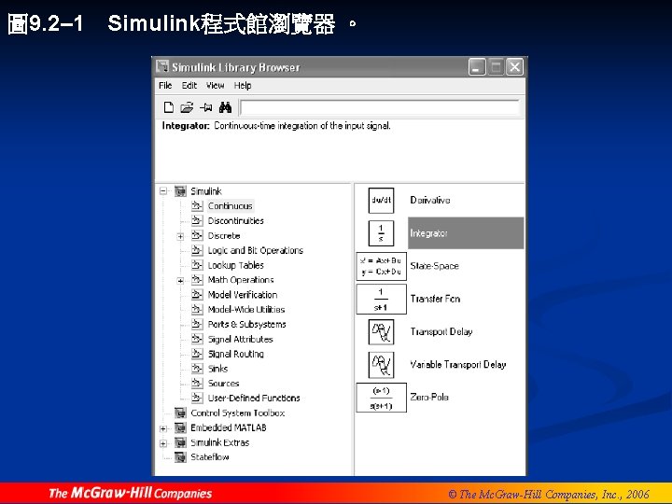This screenshot has height=504, width=672.
Task: Click the Sources library folder icon
Action: coord(197,384)
